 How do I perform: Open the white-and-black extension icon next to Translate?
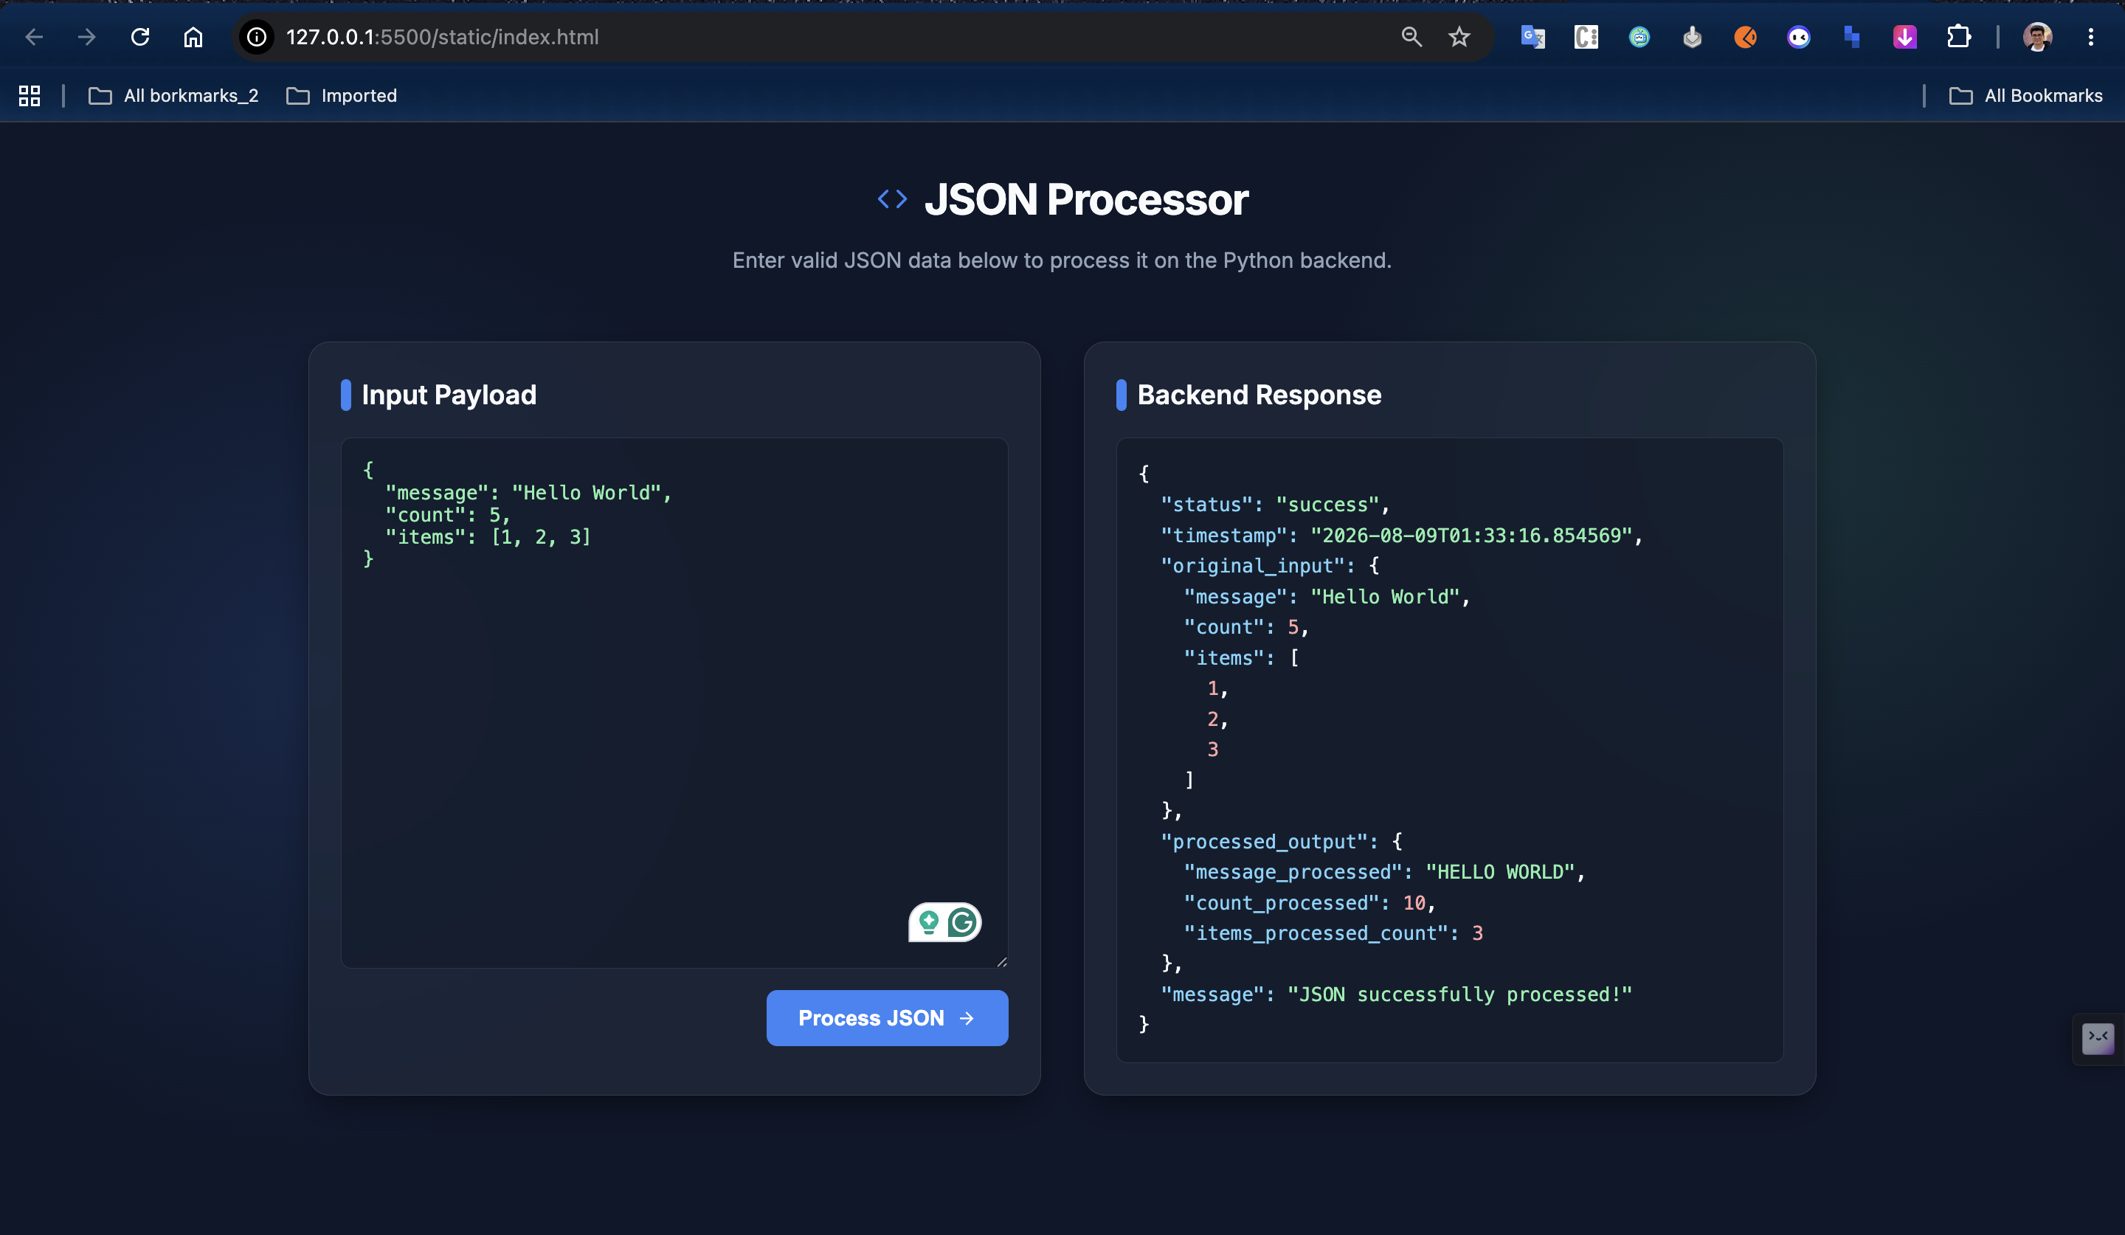coord(1586,37)
